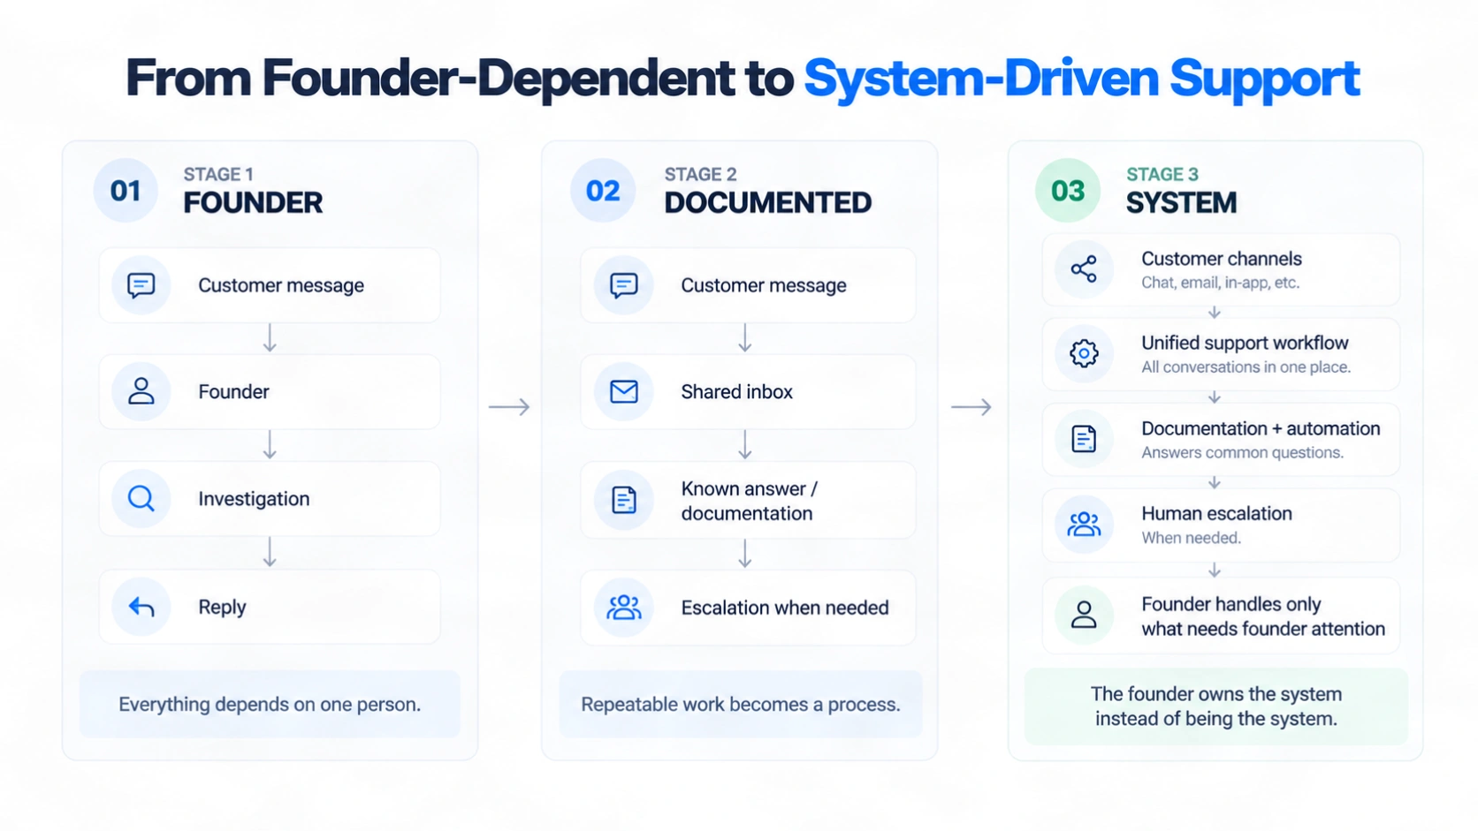Image resolution: width=1478 pixels, height=831 pixels.
Task: Click the chat bubble icon in Stage 2 Documented
Action: [x=624, y=285]
